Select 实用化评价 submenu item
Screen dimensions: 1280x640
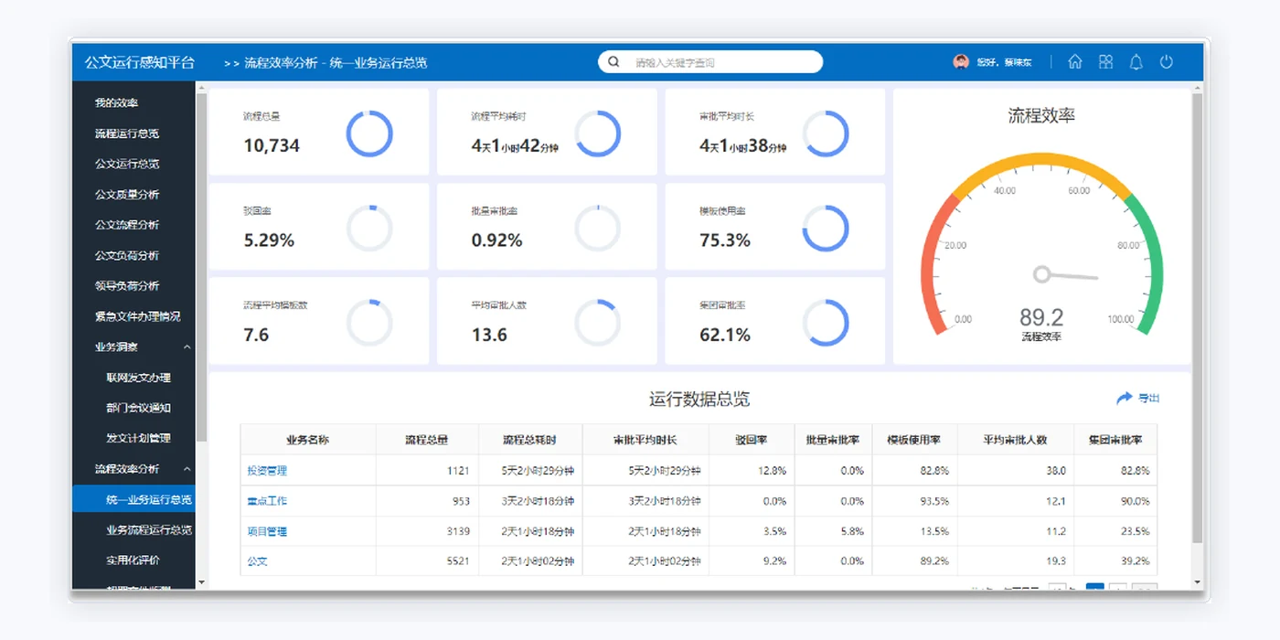click(x=133, y=560)
